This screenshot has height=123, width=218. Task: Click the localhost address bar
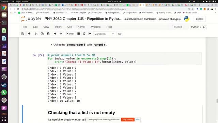point(104,9)
